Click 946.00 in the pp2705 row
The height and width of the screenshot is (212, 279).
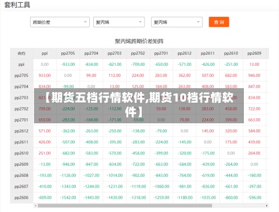[x=254, y=75]
